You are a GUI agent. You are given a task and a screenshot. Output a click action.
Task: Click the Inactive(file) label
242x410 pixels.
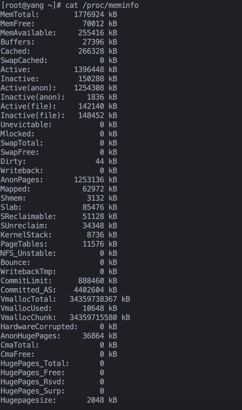pyautogui.click(x=33, y=115)
